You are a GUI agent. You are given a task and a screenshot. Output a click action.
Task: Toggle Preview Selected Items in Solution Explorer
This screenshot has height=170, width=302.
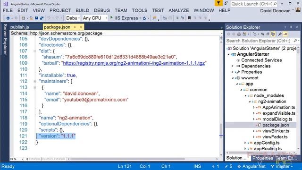[285, 34]
